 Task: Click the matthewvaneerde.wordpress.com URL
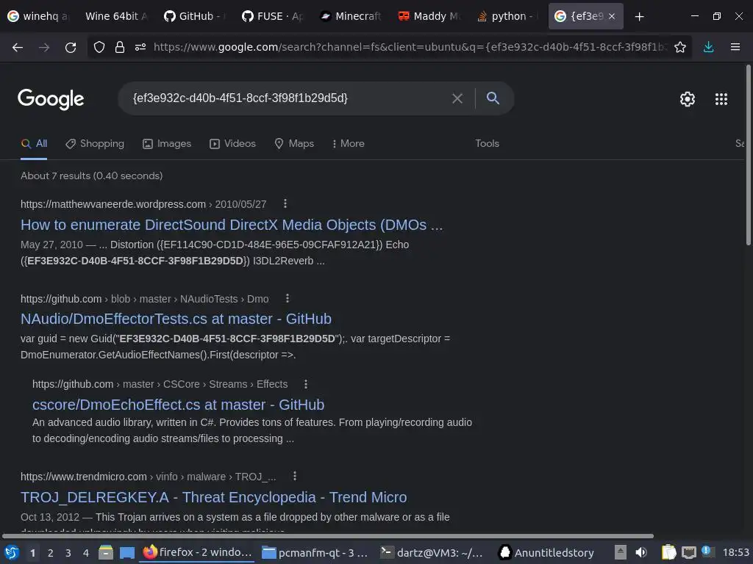113,204
